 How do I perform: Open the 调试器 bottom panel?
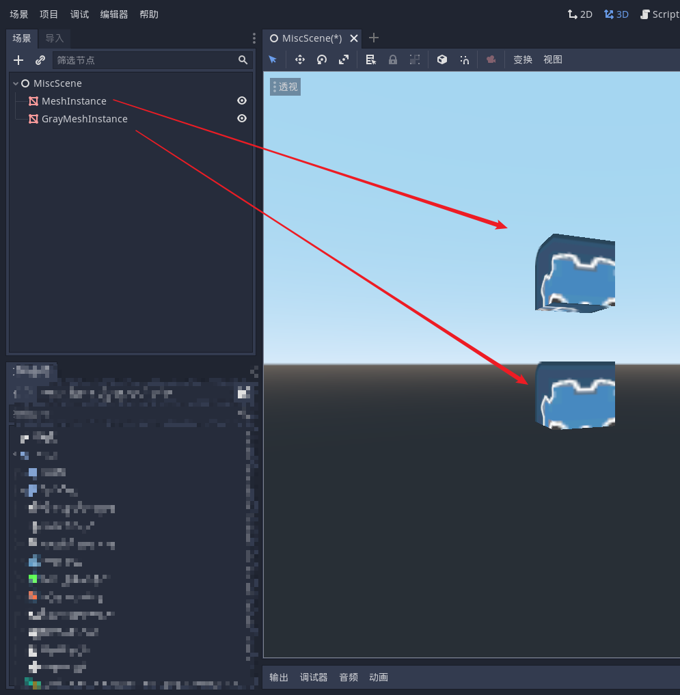[x=314, y=677]
